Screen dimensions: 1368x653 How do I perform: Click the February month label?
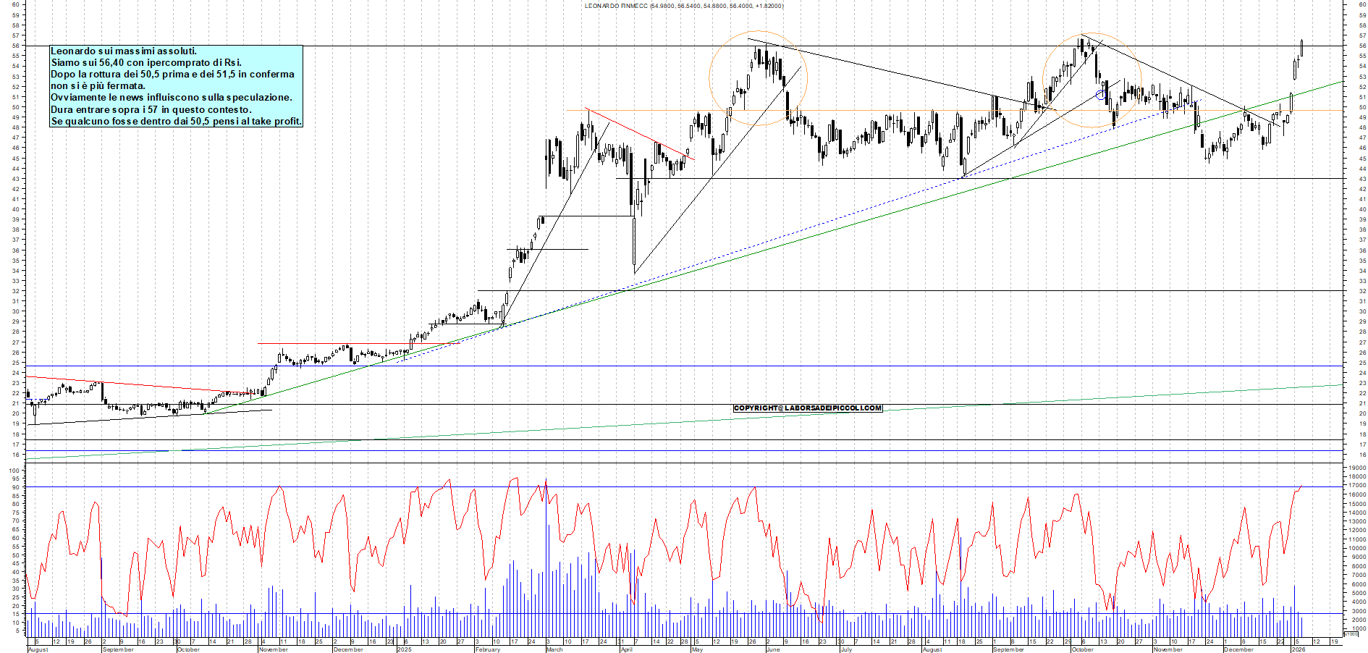[x=487, y=649]
